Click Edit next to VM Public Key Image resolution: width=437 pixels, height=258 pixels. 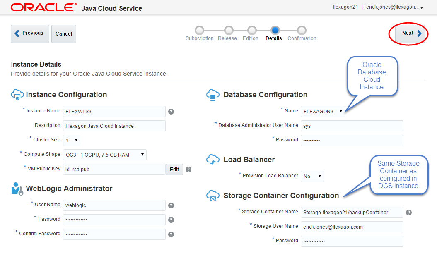coord(174,170)
